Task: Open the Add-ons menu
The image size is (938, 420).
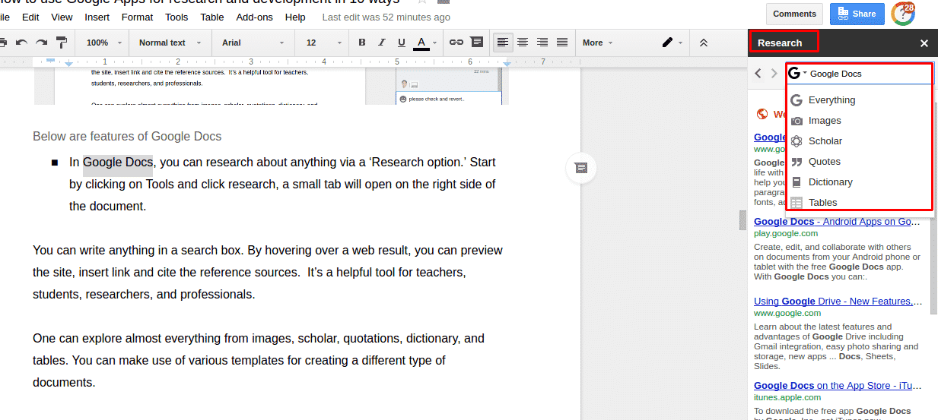Action: (x=254, y=17)
